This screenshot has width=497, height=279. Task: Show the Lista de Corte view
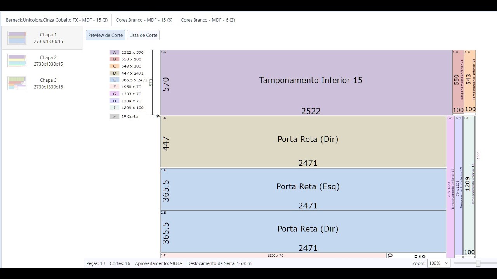tap(143, 35)
